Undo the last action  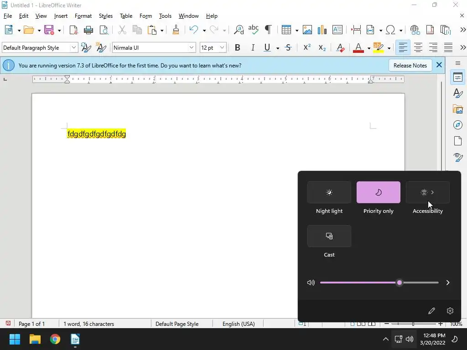coord(193,30)
